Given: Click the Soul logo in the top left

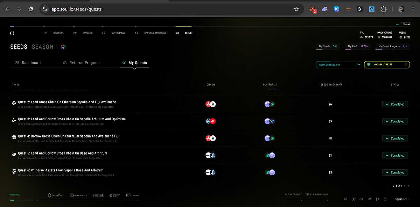Looking at the screenshot, I should point(12,33).
